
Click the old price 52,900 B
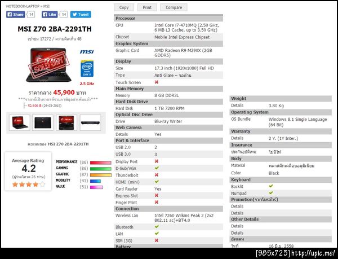click(34, 106)
